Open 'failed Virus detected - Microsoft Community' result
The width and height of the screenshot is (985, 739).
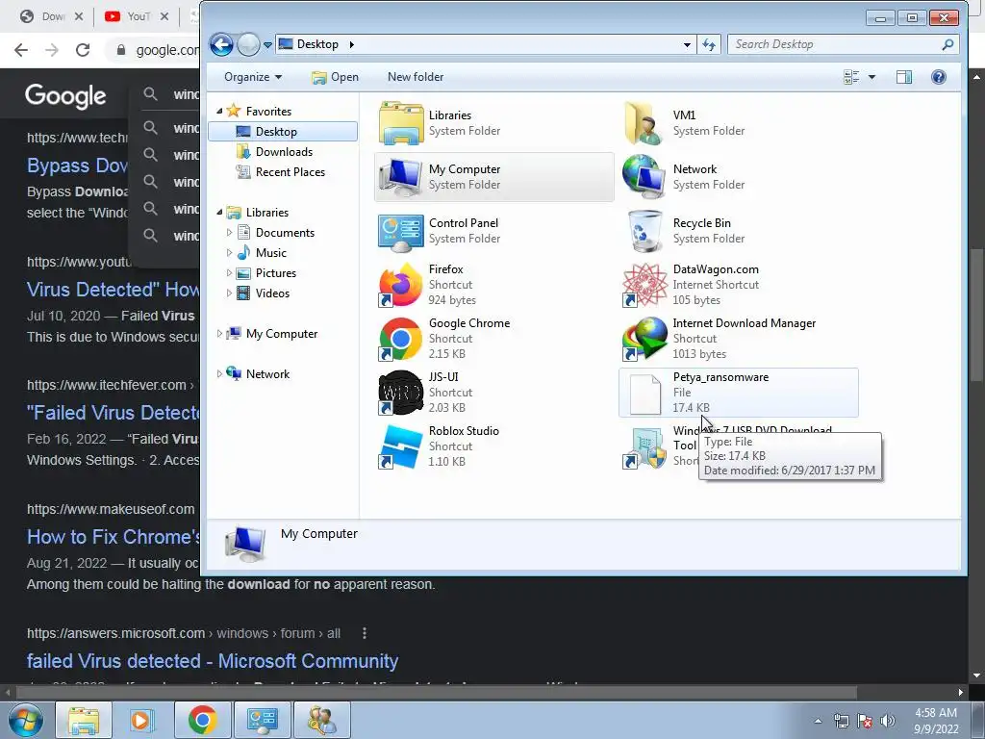[213, 661]
